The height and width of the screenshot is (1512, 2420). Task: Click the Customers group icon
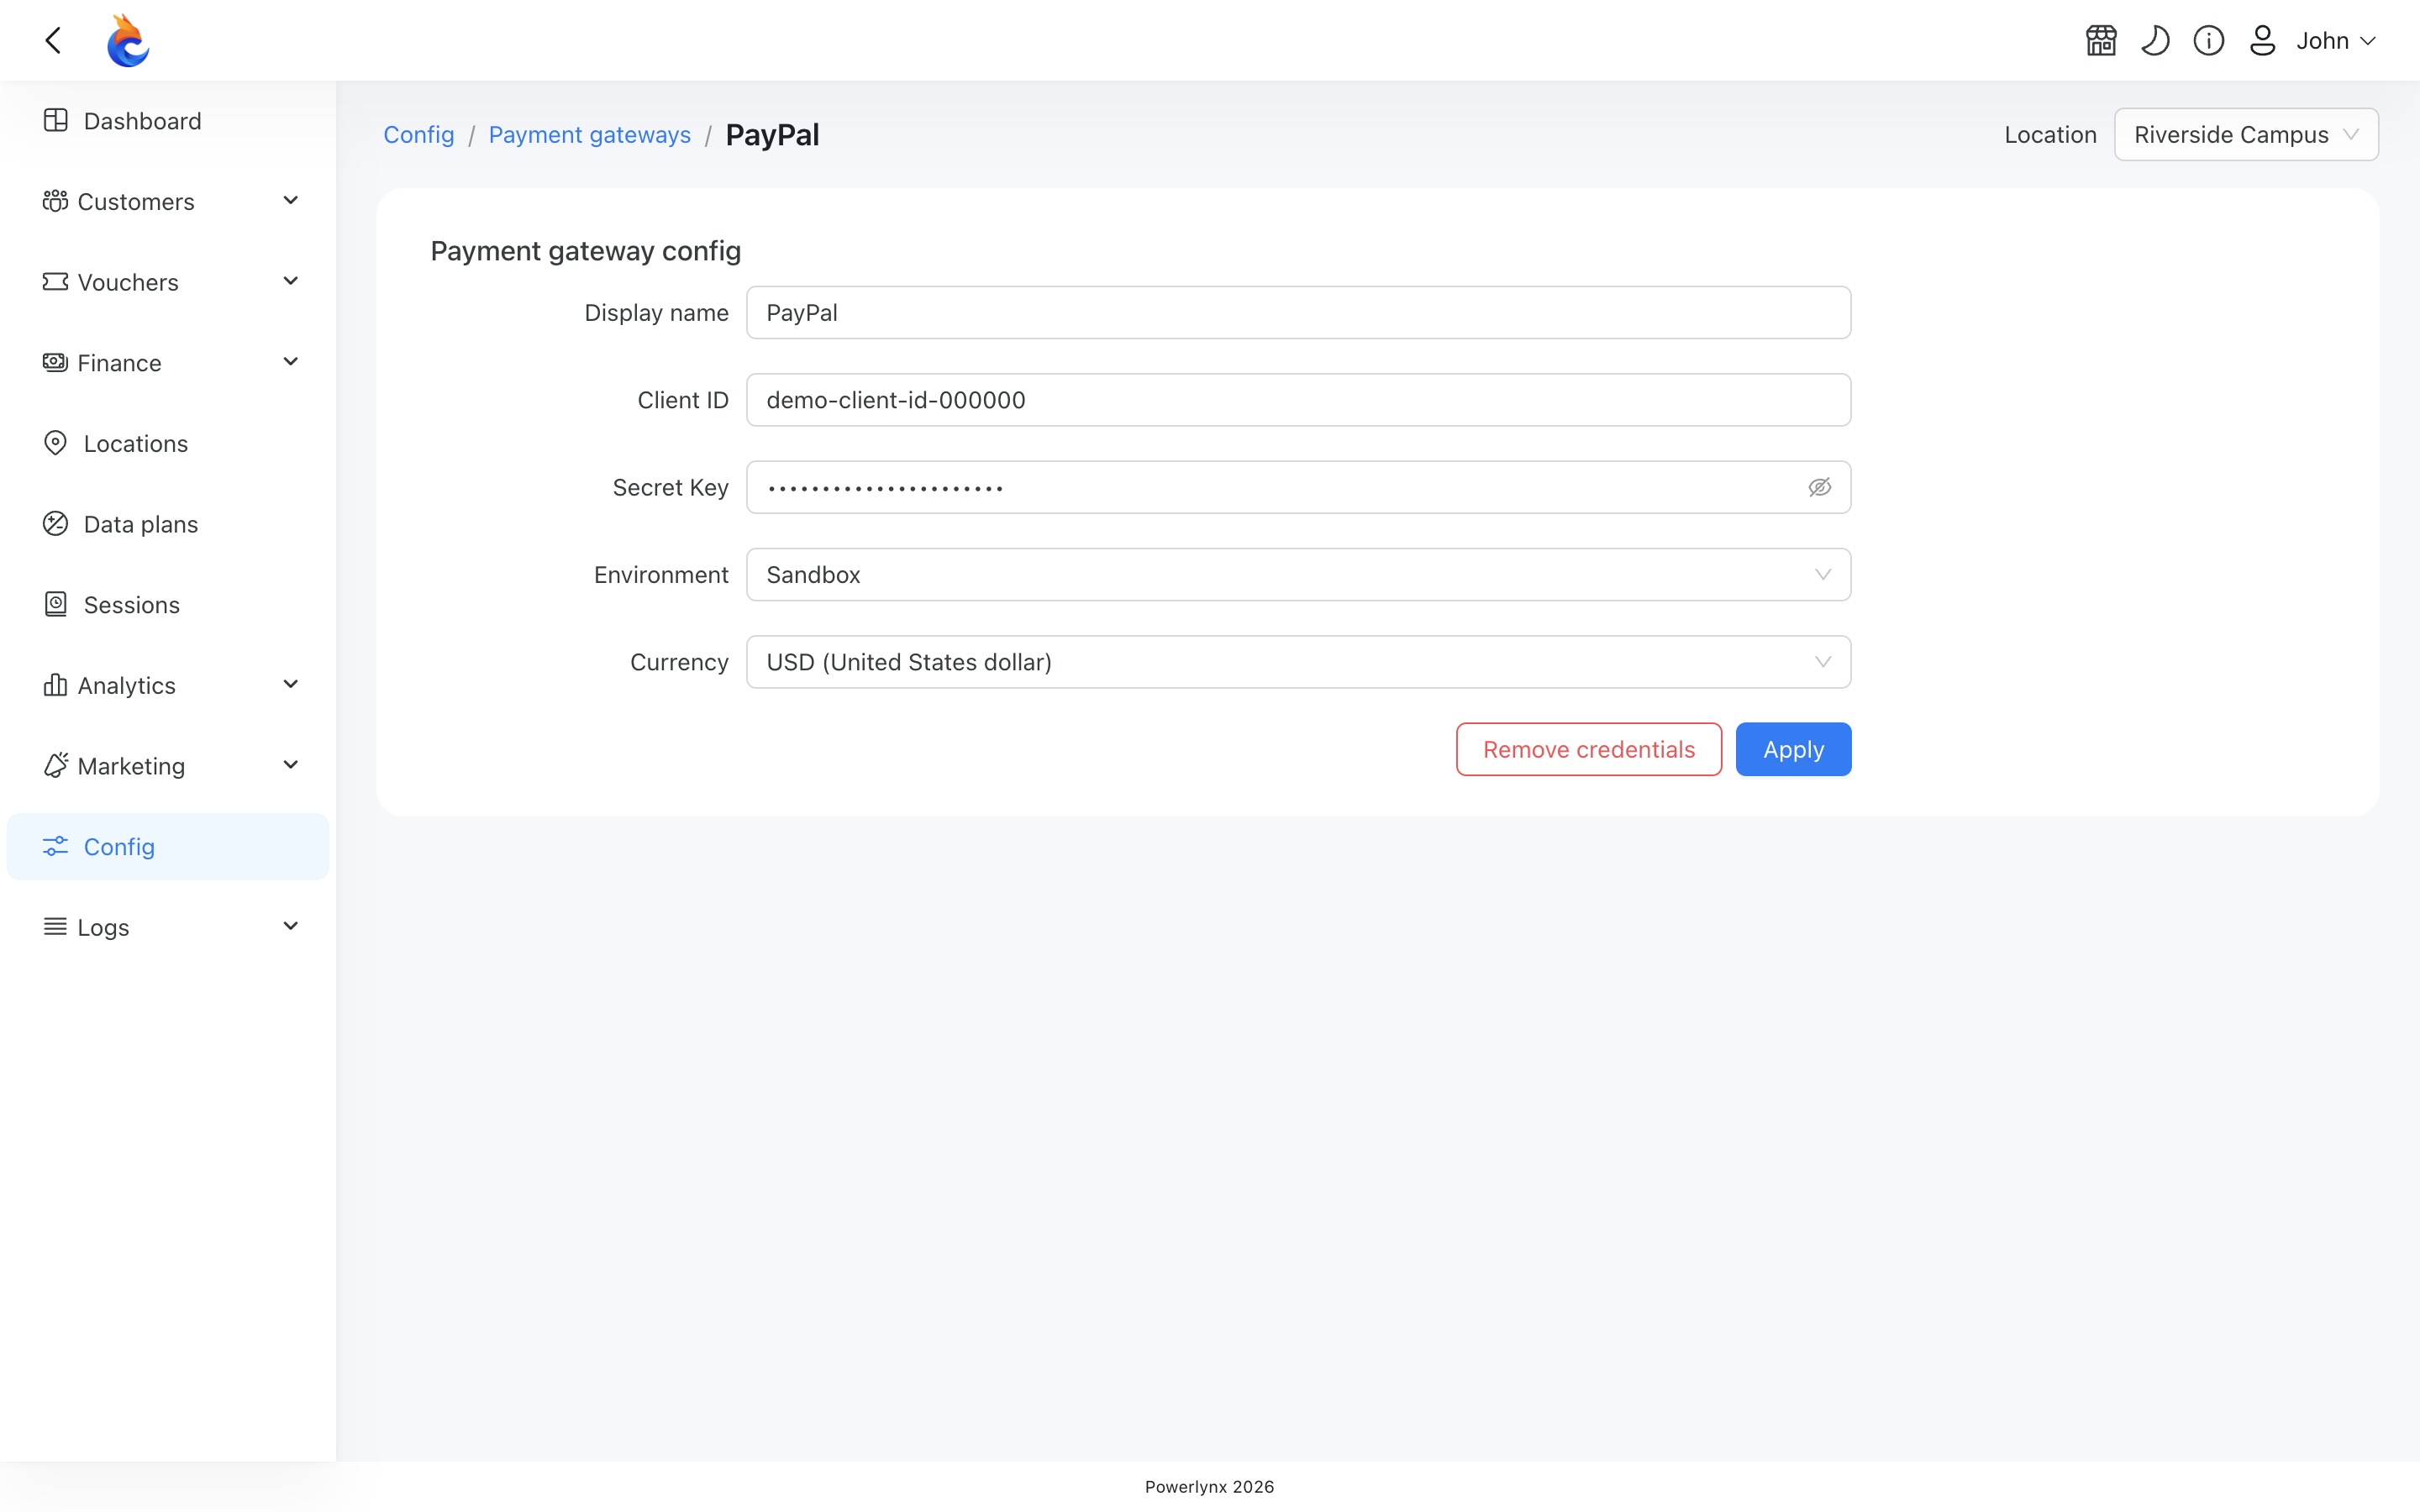pos(55,201)
